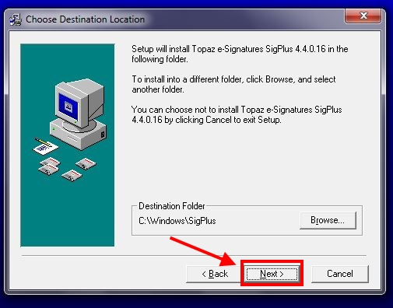This screenshot has height=308, width=393.
Task: Click the Destination Folder group label
Action: coord(172,206)
